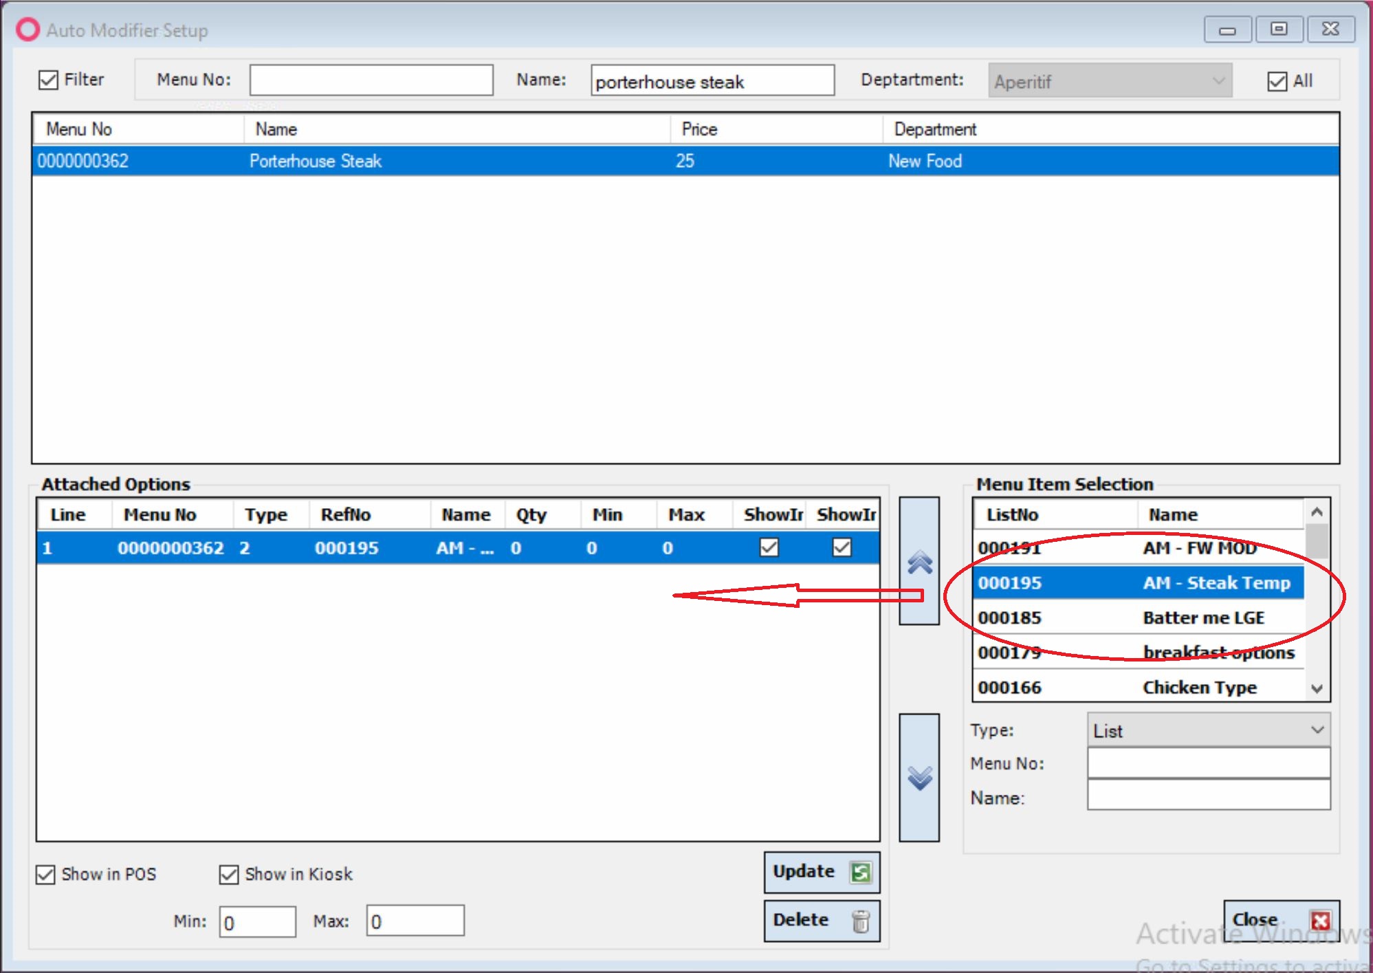Click scroll up arrow in Menu Item Selection list
This screenshot has height=973, width=1373.
(x=1317, y=512)
